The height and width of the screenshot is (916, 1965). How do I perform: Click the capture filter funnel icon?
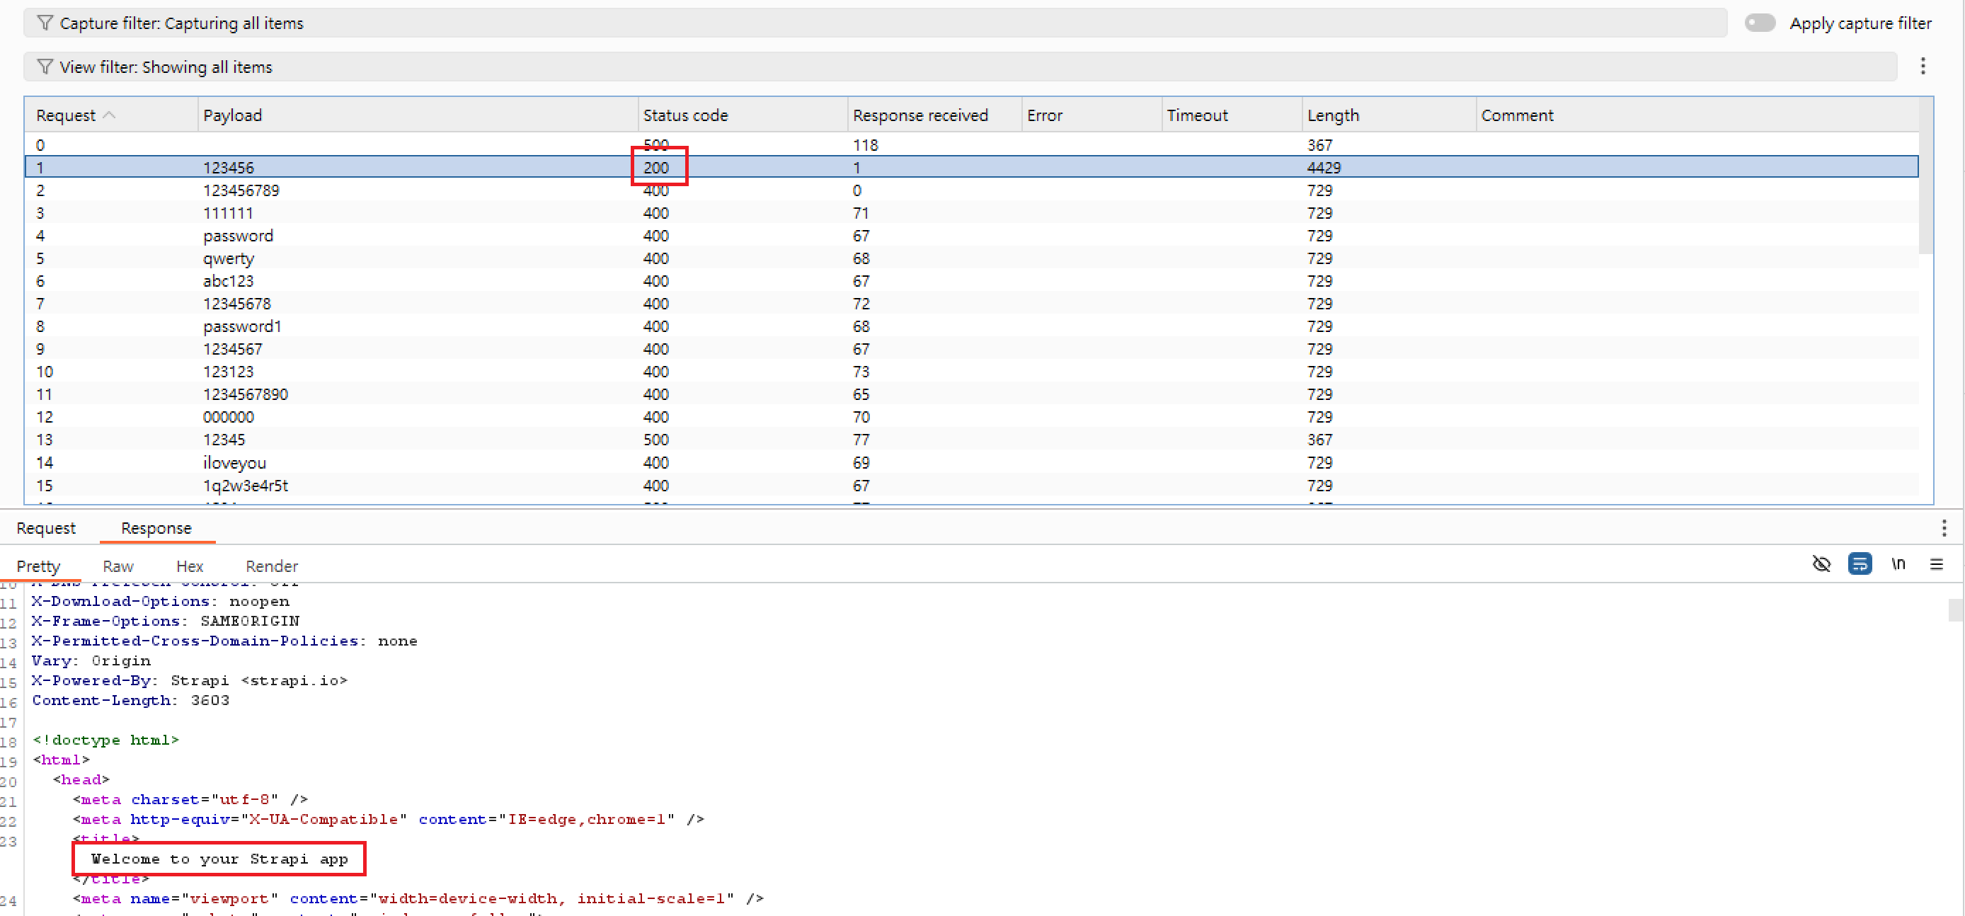pyautogui.click(x=45, y=23)
